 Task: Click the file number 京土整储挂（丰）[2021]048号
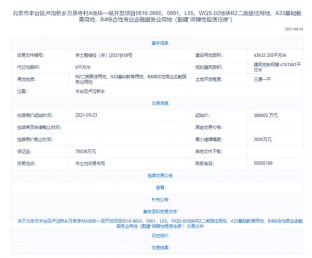103,55
